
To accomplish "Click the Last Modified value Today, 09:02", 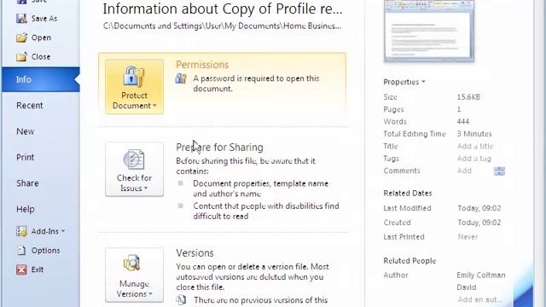I will [479, 208].
